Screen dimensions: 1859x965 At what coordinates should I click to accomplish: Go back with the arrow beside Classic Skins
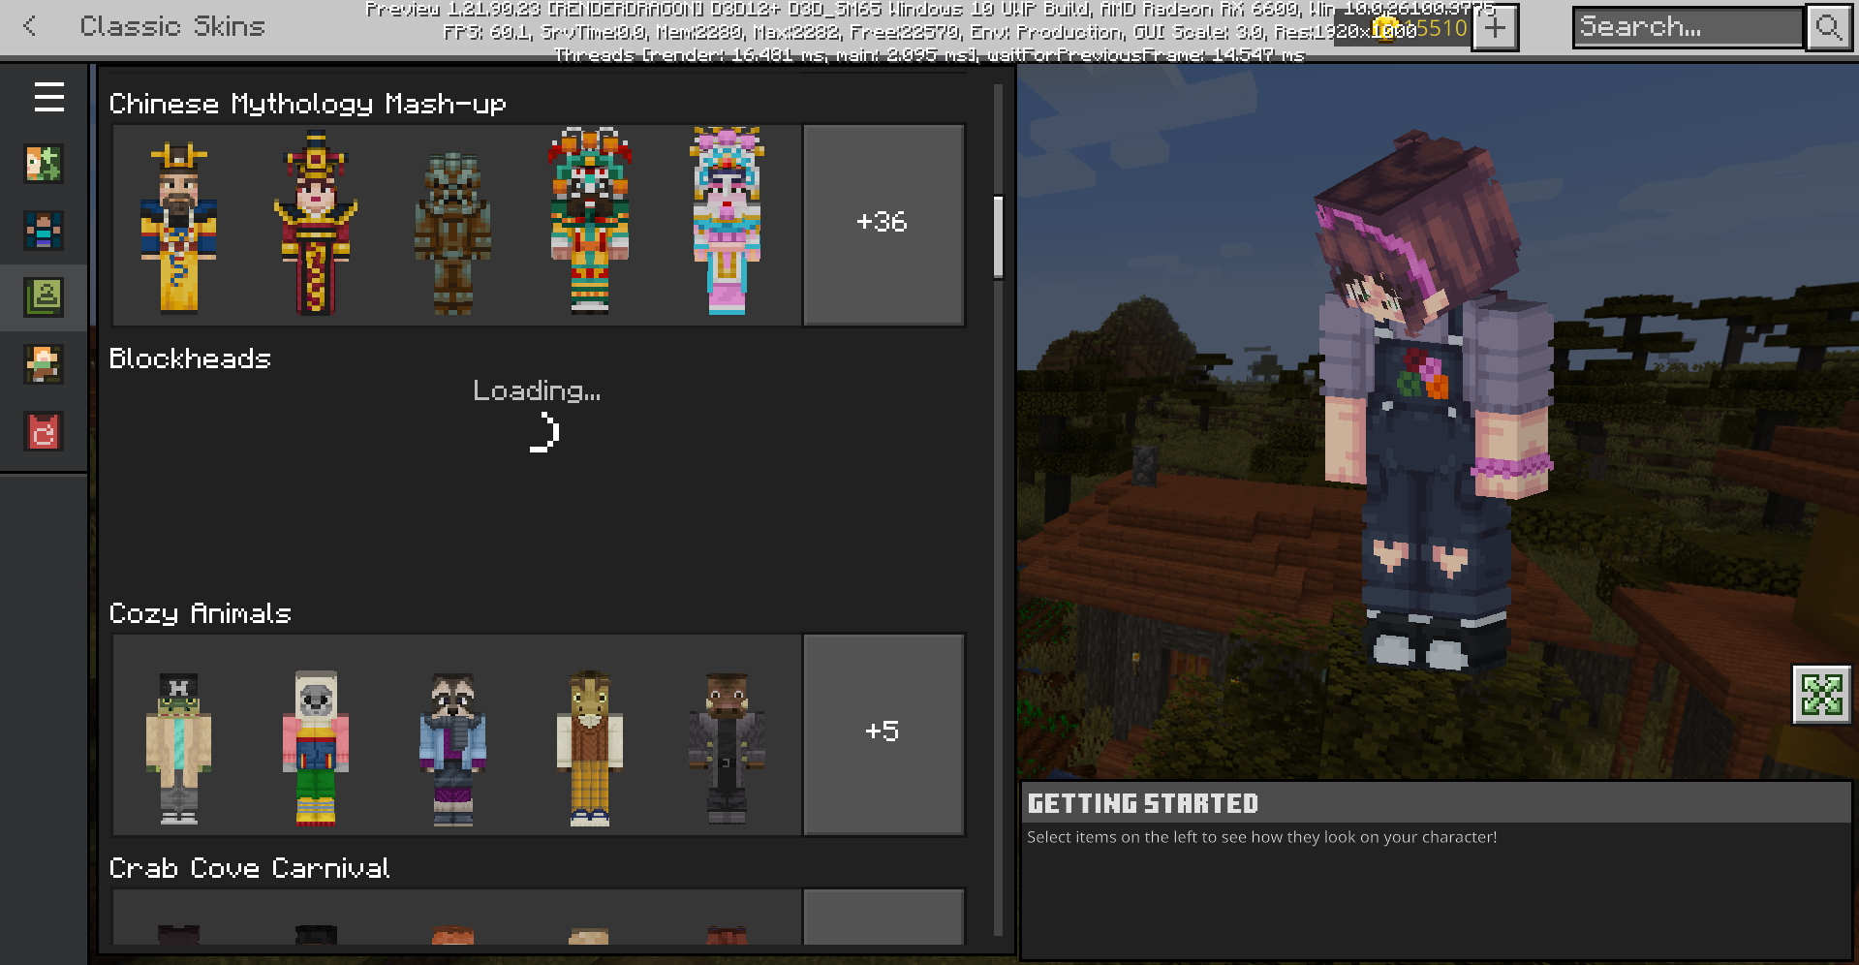point(30,26)
